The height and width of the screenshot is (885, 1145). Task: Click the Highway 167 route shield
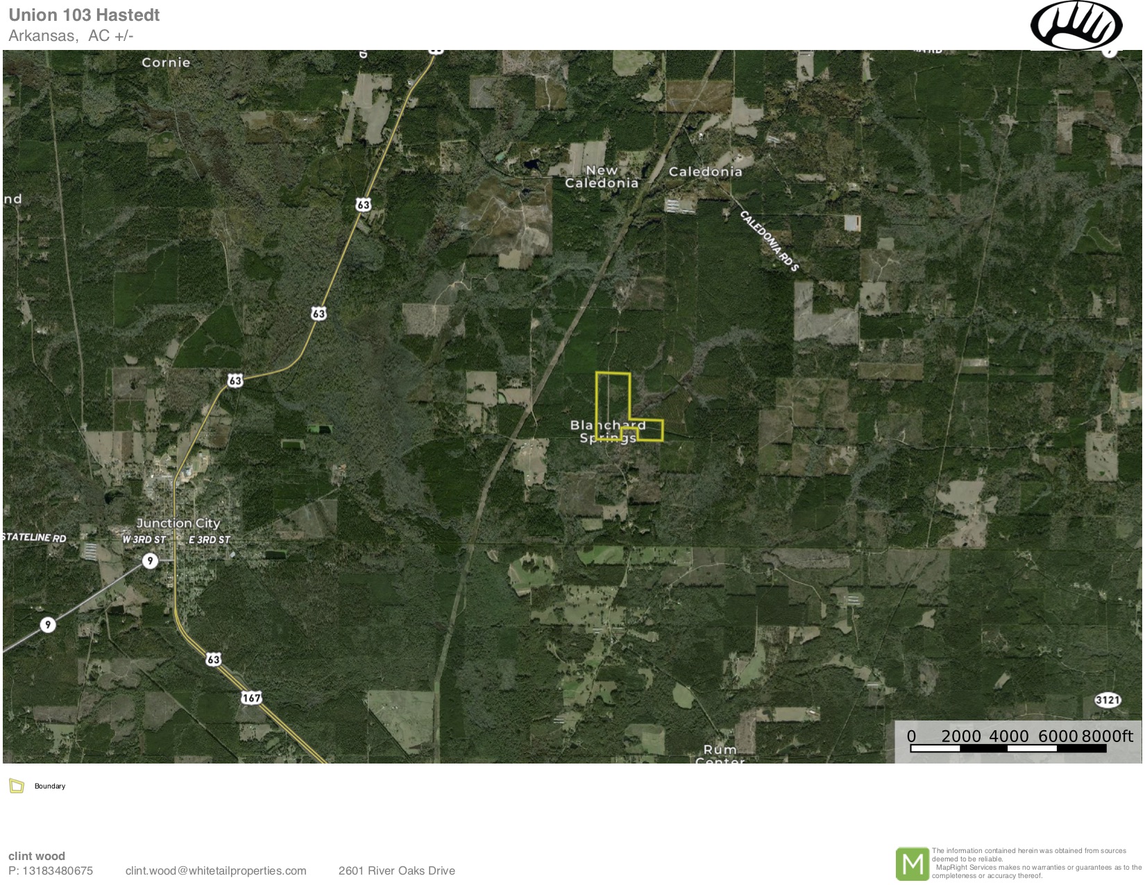(251, 698)
